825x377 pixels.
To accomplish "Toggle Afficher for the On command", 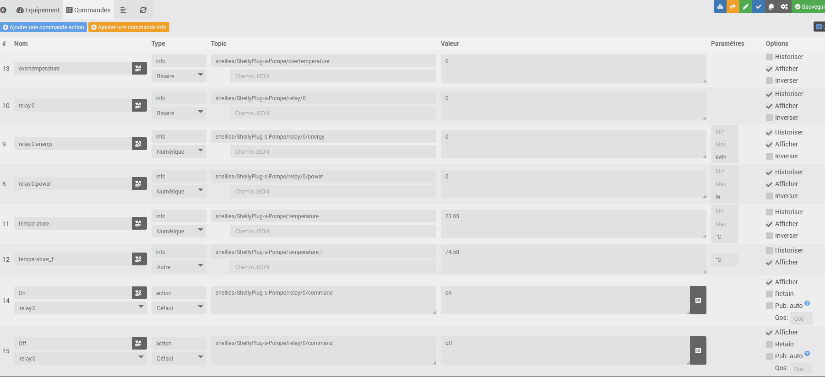I will [769, 282].
